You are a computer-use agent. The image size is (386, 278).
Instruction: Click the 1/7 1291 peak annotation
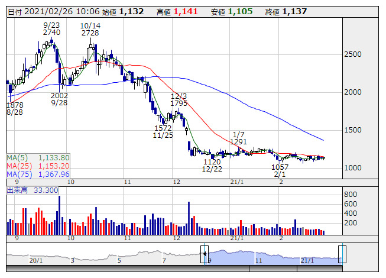click(x=238, y=138)
